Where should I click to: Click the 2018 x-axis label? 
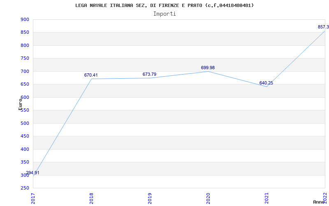point(91,198)
